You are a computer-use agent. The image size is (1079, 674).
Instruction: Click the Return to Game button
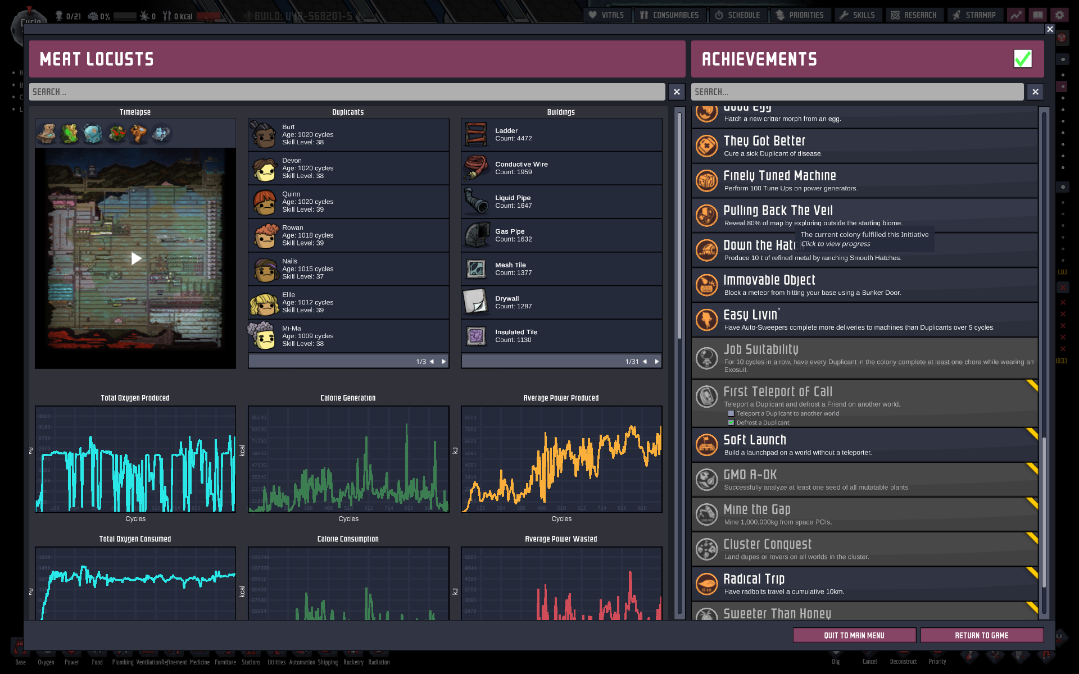[981, 635]
